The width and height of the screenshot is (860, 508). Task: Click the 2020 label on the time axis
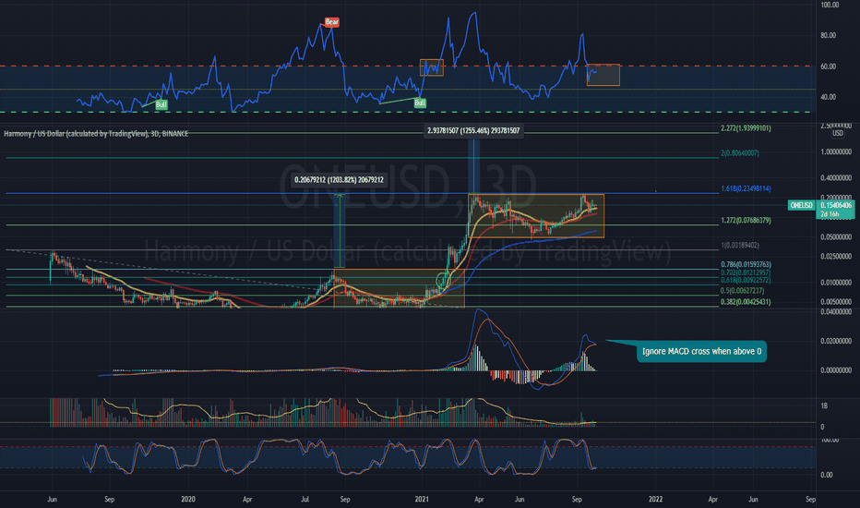click(188, 499)
